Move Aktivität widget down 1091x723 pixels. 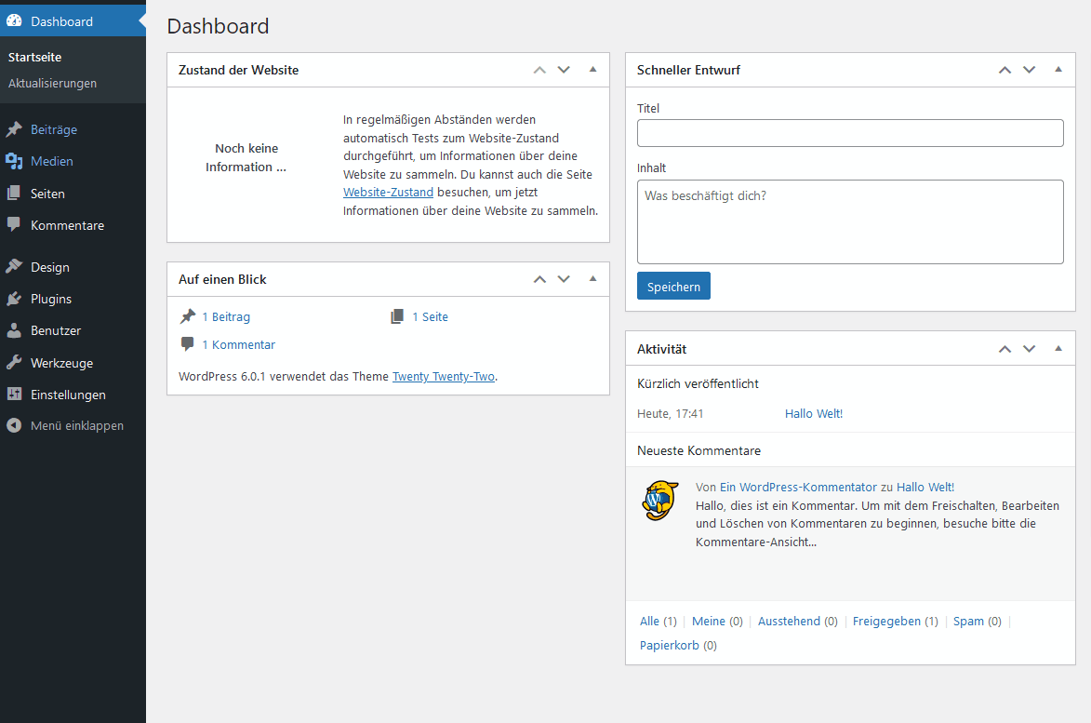1029,349
